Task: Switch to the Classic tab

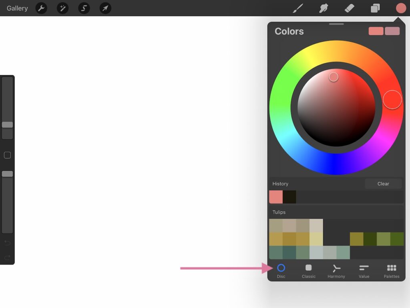Action: pos(309,271)
